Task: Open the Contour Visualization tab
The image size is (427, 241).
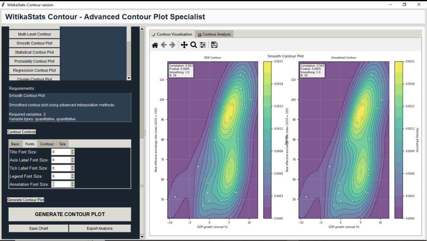Action: [x=172, y=34]
